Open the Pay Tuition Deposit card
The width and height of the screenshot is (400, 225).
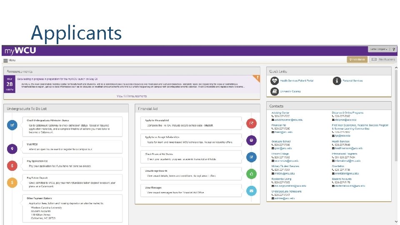coord(72,182)
